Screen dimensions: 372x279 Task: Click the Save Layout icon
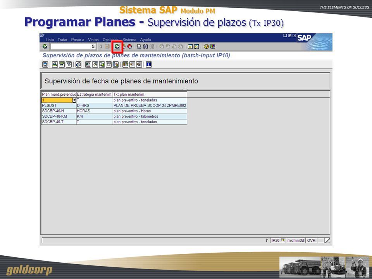pyautogui.click(x=139, y=64)
